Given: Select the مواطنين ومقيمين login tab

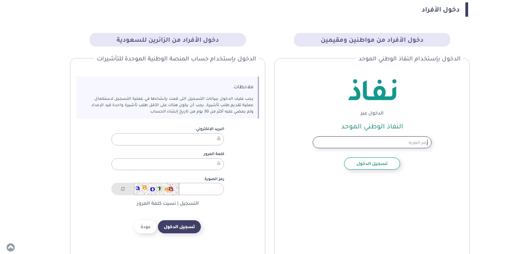Looking at the screenshot, I should click(372, 40).
